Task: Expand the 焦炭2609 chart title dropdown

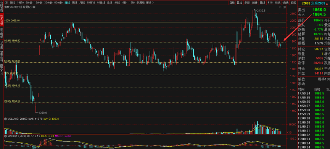Action: coord(34,7)
